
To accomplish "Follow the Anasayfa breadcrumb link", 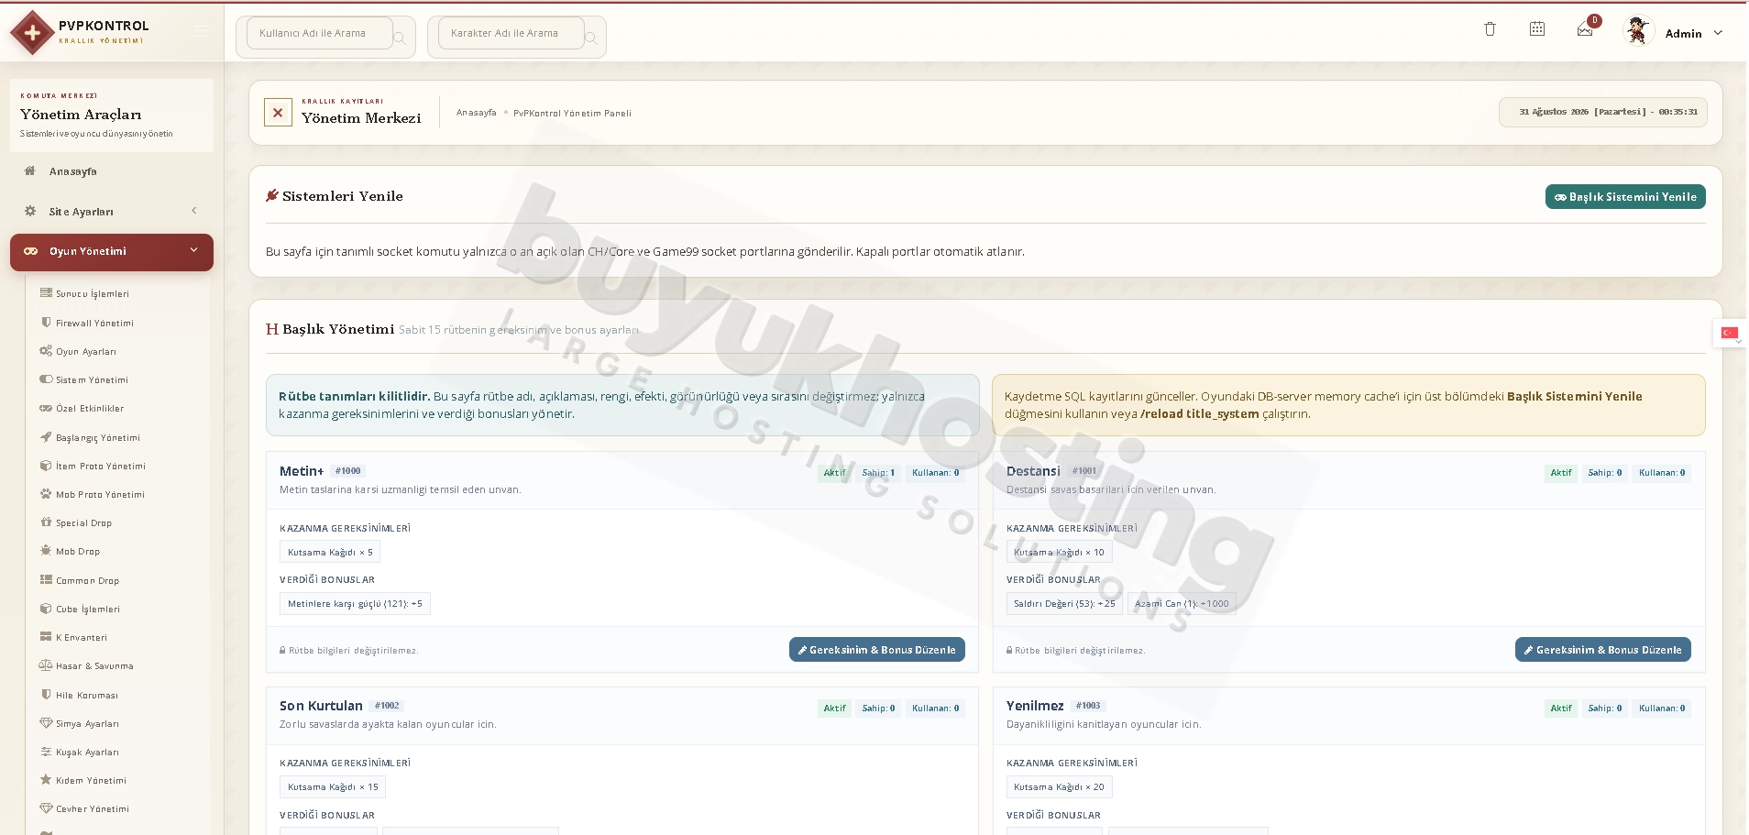I will [476, 113].
